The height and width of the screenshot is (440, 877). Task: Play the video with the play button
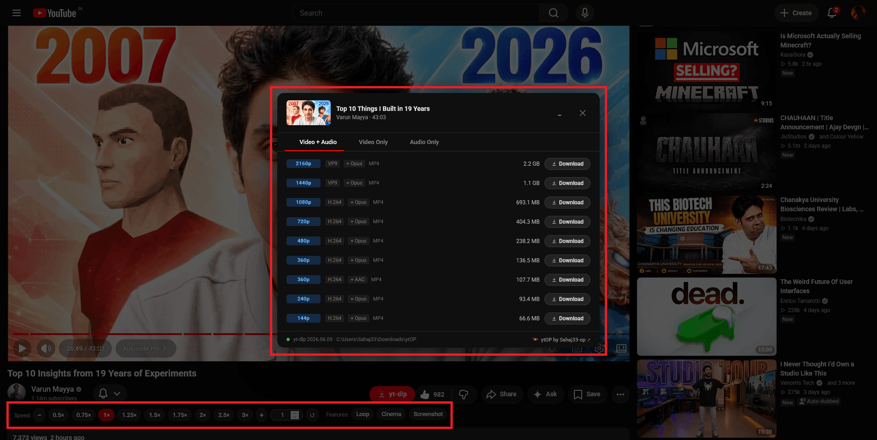click(22, 348)
